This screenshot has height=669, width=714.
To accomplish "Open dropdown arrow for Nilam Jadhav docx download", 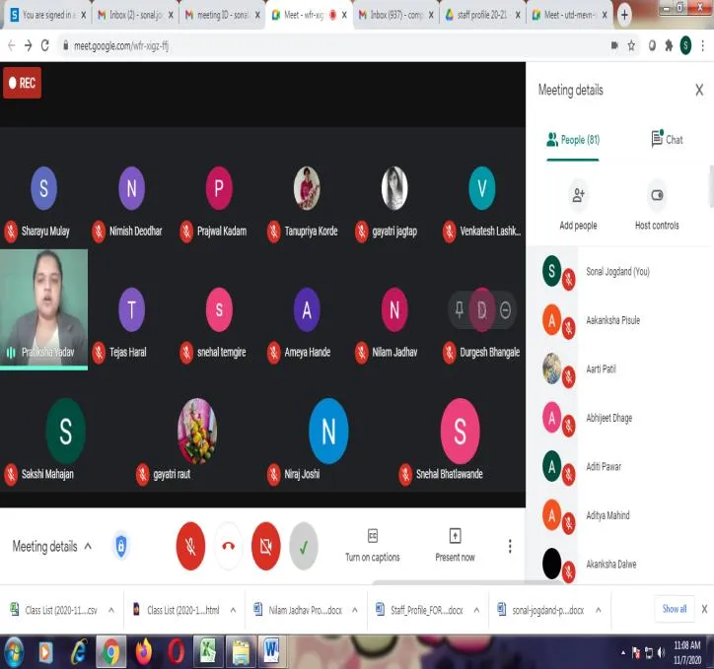I will tap(355, 610).
